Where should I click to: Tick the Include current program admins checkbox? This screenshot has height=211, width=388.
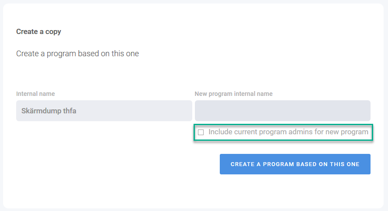[201, 132]
